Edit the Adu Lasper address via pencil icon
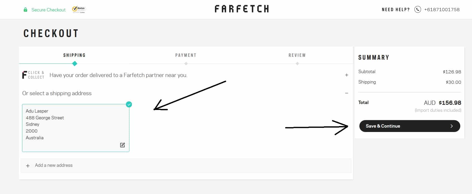The height and width of the screenshot is (194, 472). 123,145
